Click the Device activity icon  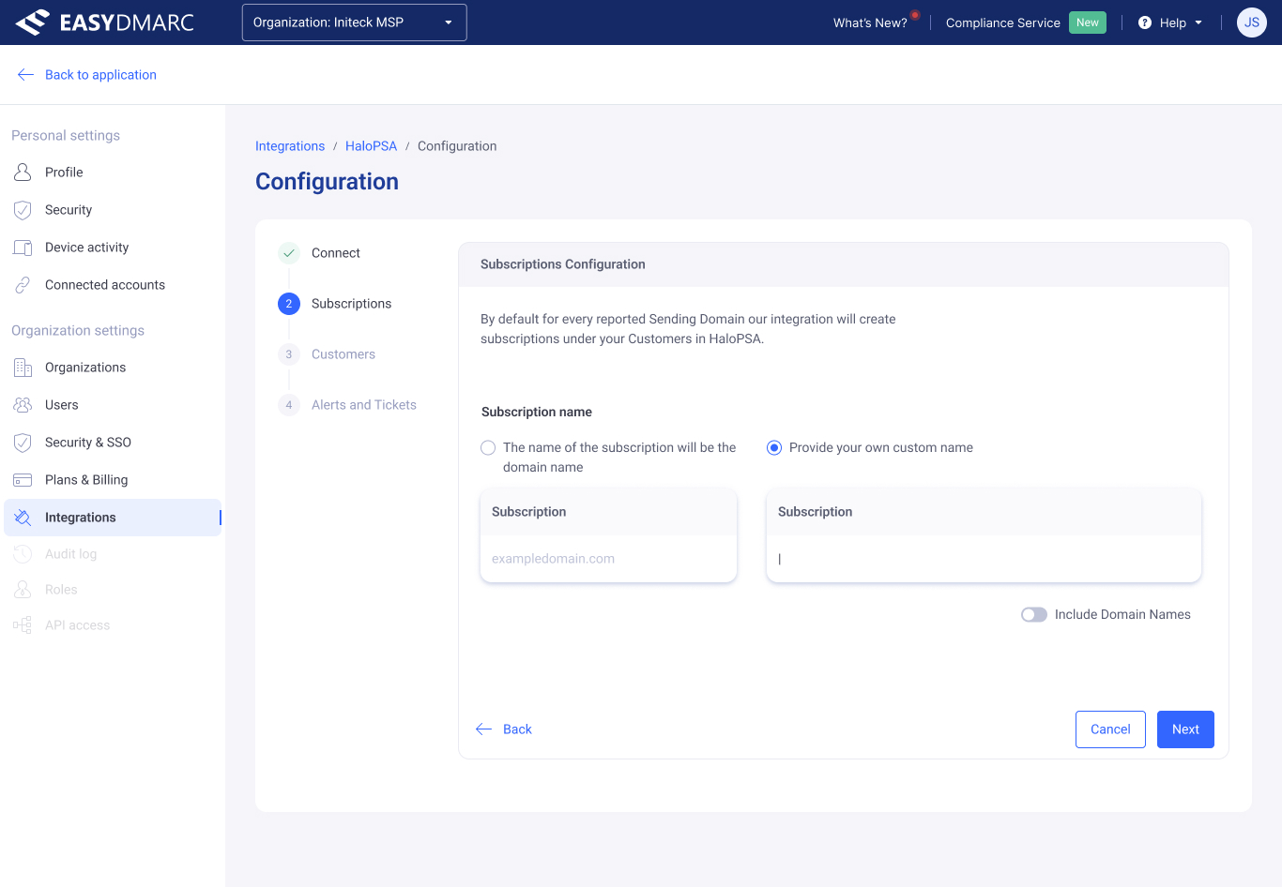click(x=23, y=248)
